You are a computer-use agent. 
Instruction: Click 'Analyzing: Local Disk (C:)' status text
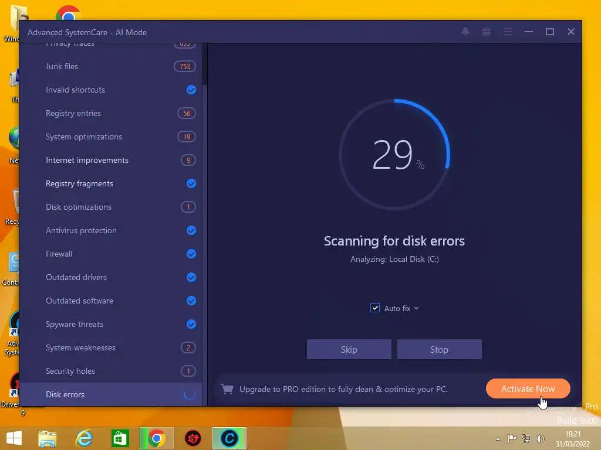pyautogui.click(x=394, y=260)
